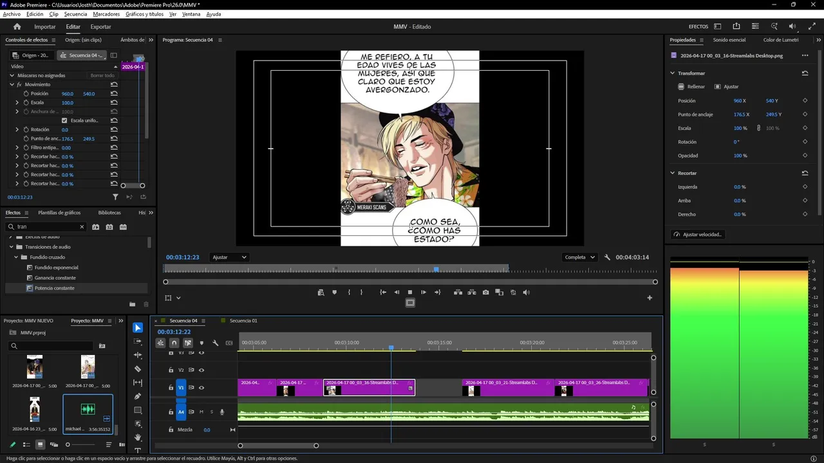Mute the A4 audio track
Image resolution: width=824 pixels, height=463 pixels.
pyautogui.click(x=201, y=412)
